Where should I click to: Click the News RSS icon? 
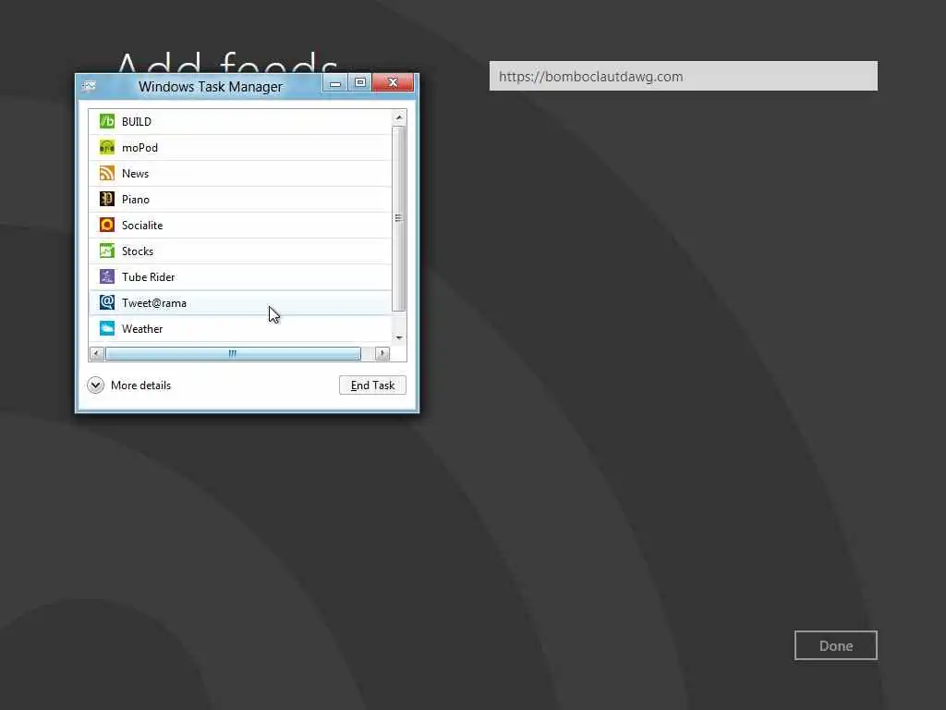pyautogui.click(x=107, y=173)
